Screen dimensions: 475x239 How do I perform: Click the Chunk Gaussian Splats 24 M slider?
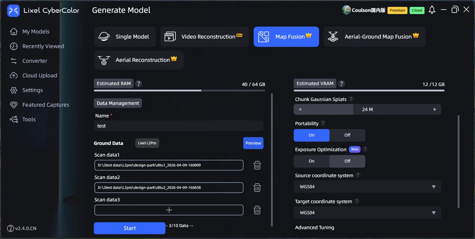click(367, 109)
